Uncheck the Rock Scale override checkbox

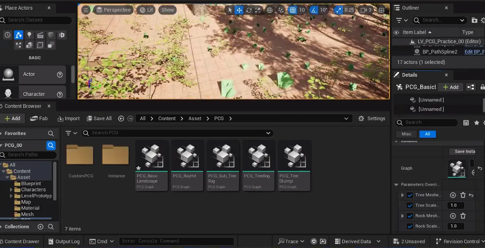pyautogui.click(x=410, y=226)
